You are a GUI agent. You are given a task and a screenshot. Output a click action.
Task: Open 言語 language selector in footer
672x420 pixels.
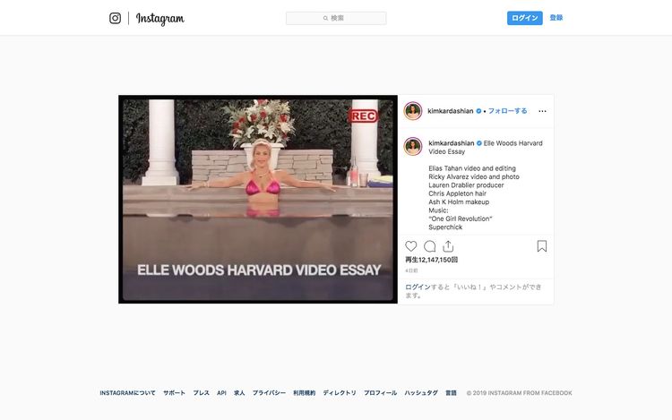tap(451, 393)
